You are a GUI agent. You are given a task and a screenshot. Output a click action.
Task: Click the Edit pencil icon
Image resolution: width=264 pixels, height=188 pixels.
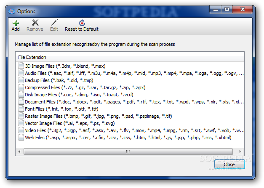[54, 23]
